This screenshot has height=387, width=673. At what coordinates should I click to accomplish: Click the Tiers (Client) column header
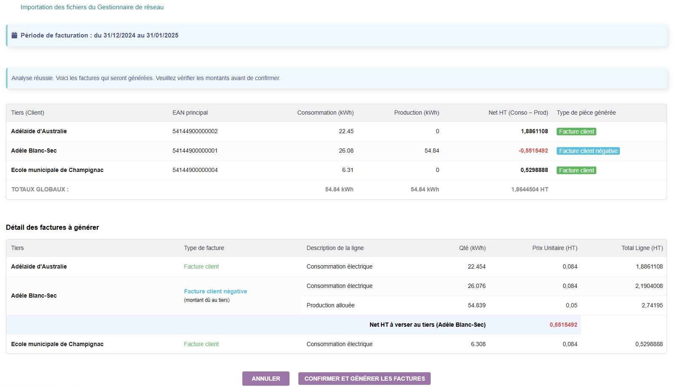coord(28,113)
